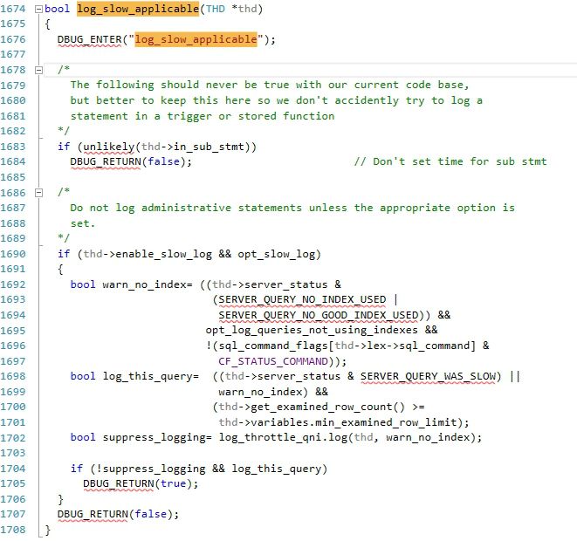Click line number 1683 in the gutter
Screen dimensions: 577x541
pos(13,147)
